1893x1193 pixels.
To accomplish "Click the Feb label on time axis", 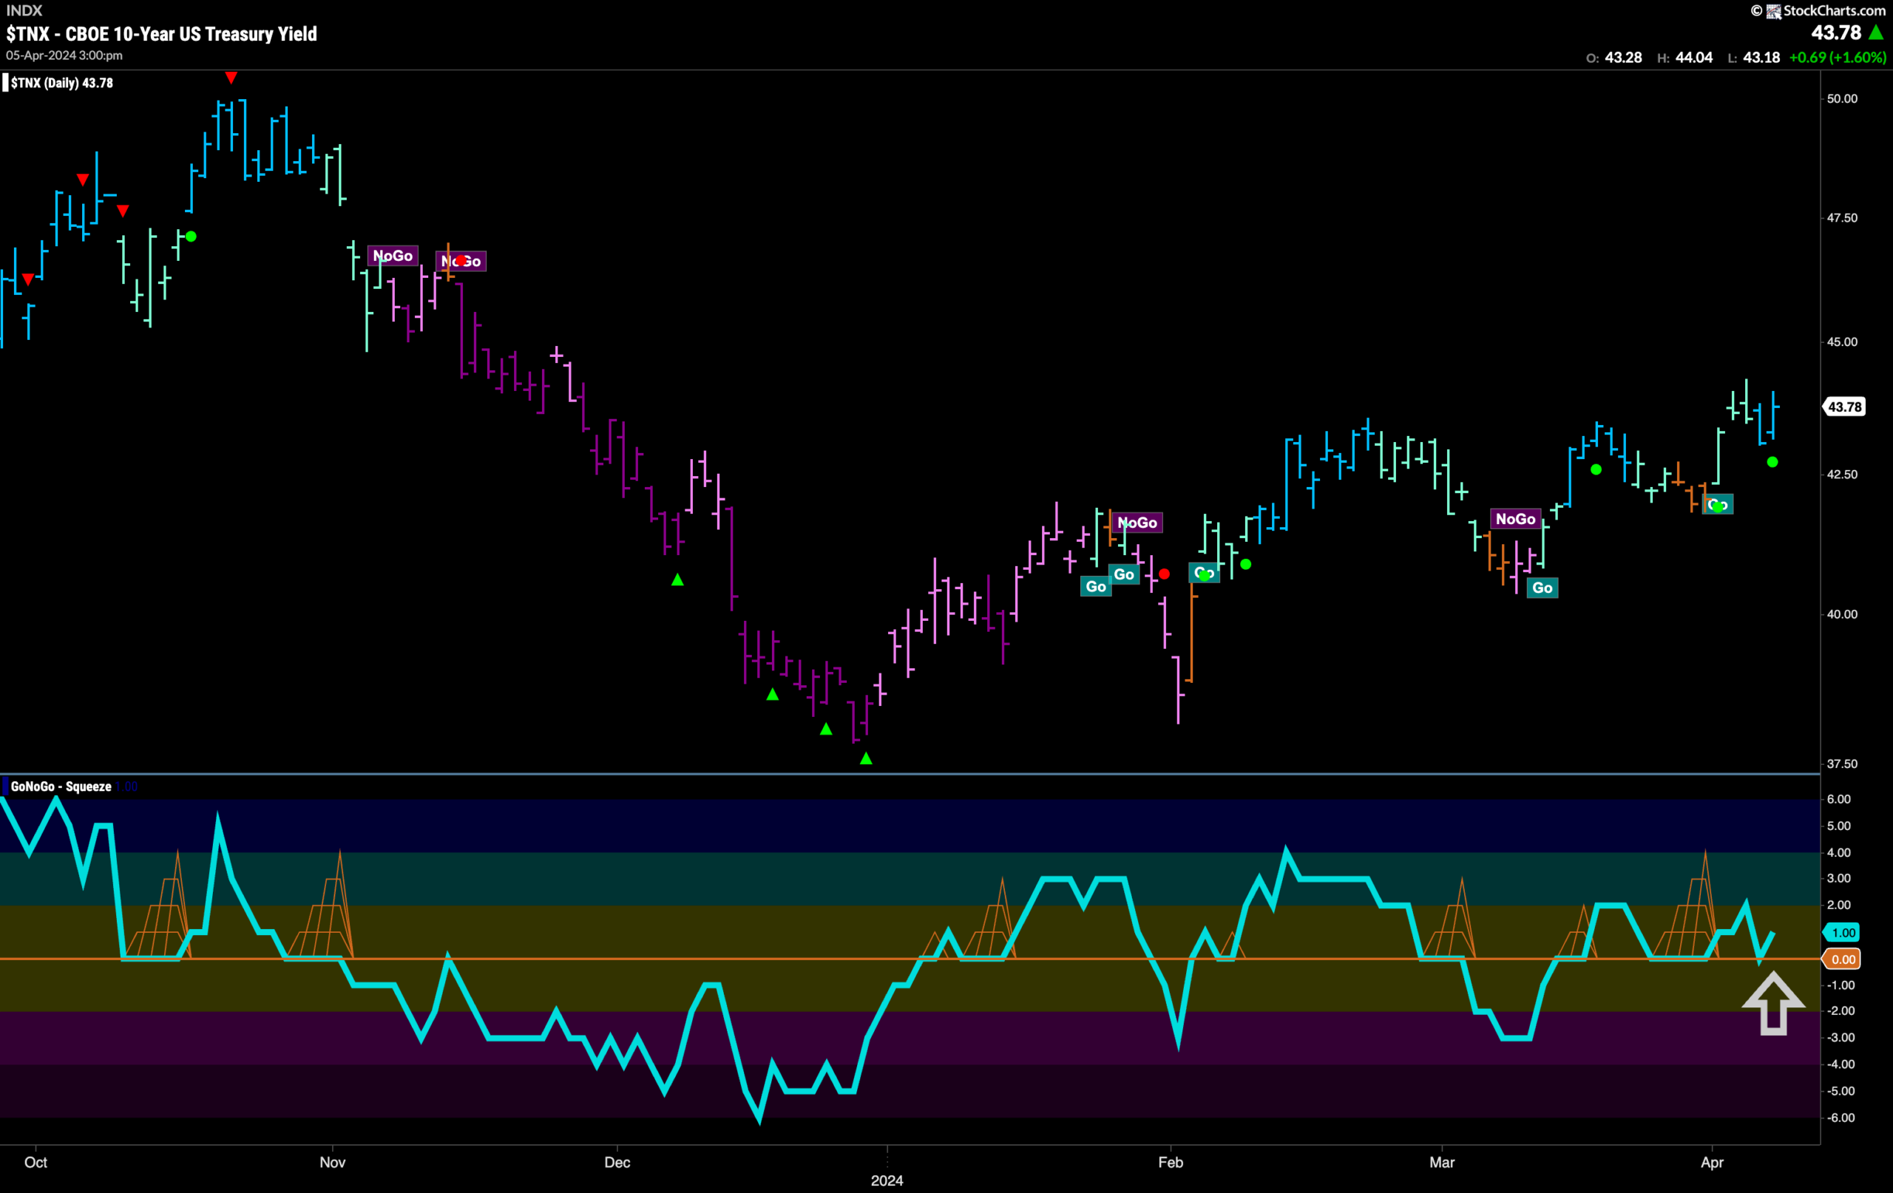I will 1170,1161.
